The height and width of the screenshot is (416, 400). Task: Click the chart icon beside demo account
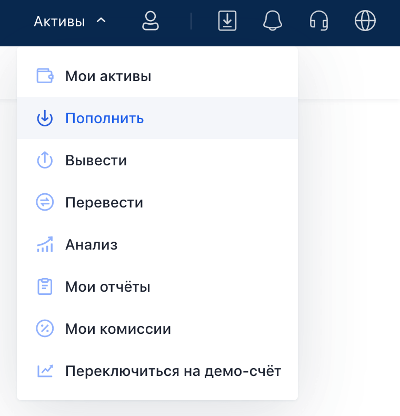[45, 371]
